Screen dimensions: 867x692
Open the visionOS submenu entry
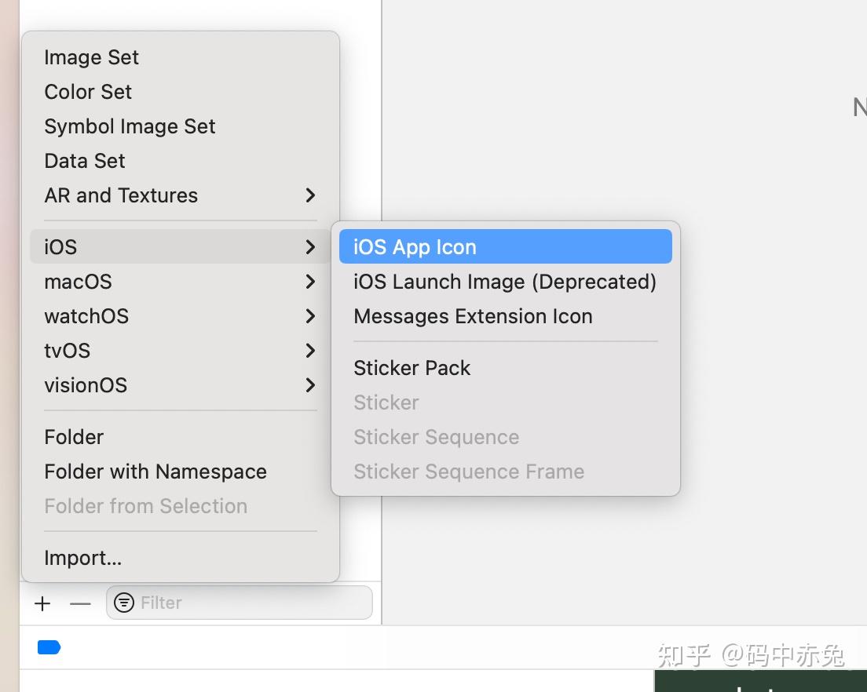(181, 385)
